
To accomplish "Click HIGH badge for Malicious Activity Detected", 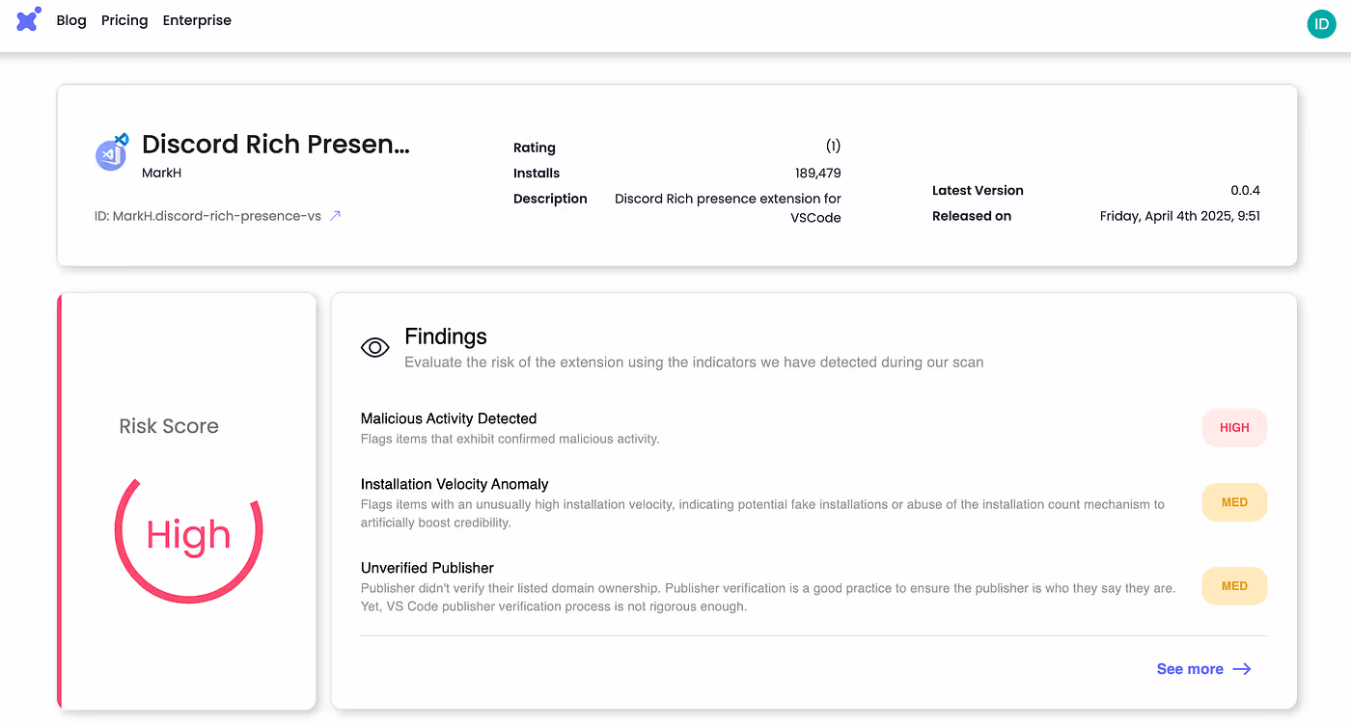I will (x=1234, y=428).
